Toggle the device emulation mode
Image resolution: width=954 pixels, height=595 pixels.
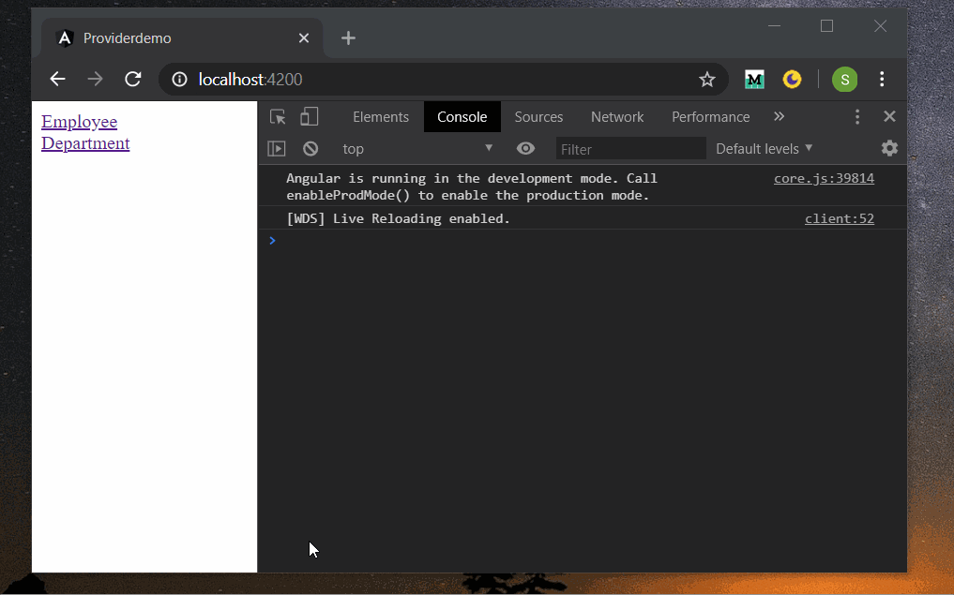pyautogui.click(x=310, y=116)
